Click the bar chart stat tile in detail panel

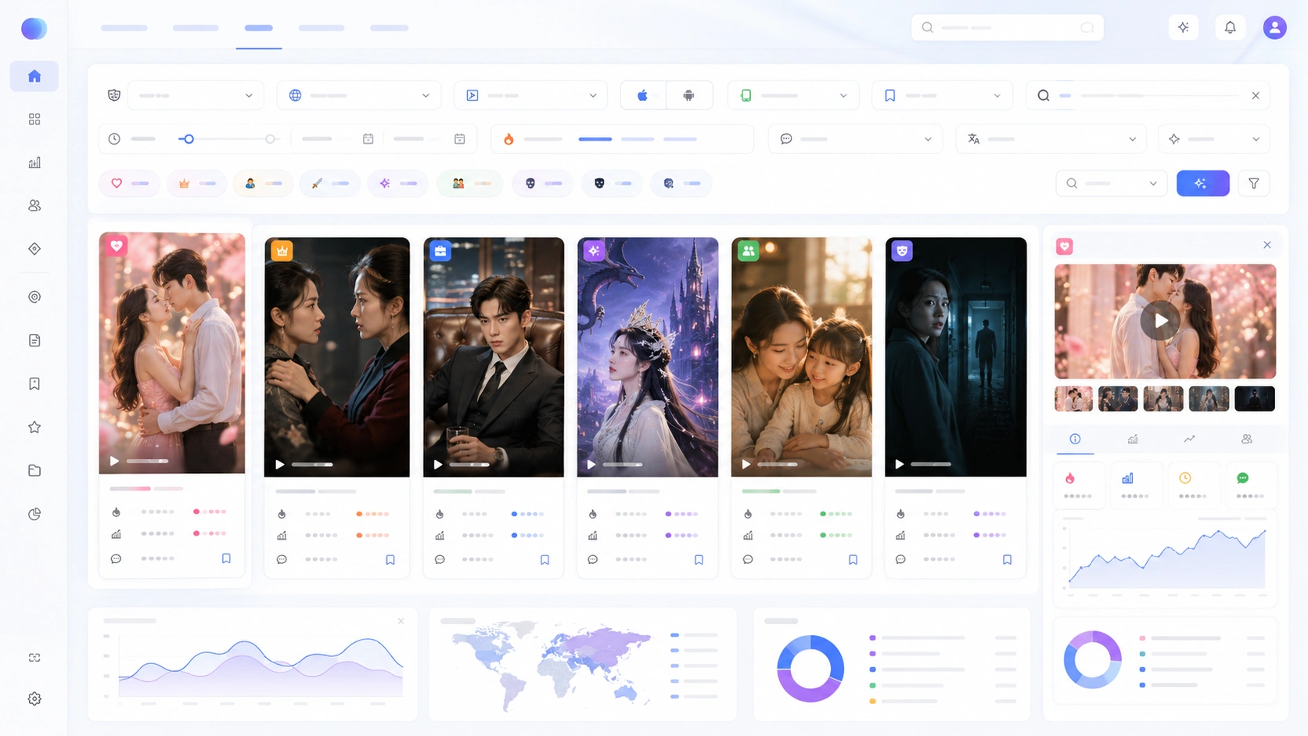(x=1134, y=484)
